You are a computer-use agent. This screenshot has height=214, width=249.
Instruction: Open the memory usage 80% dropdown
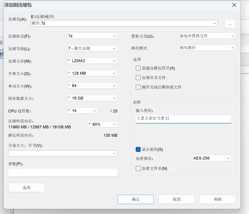coord(103,124)
